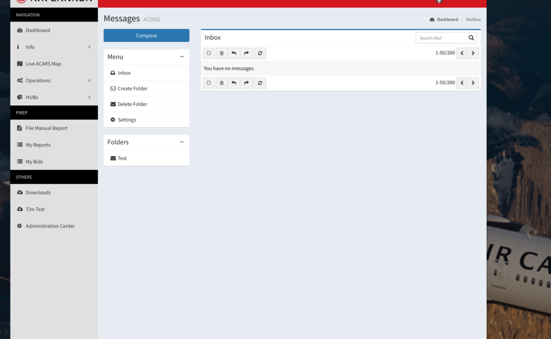The height and width of the screenshot is (339, 551).
Task: Go to next page using the arrow above the message list
Action: tap(473, 53)
